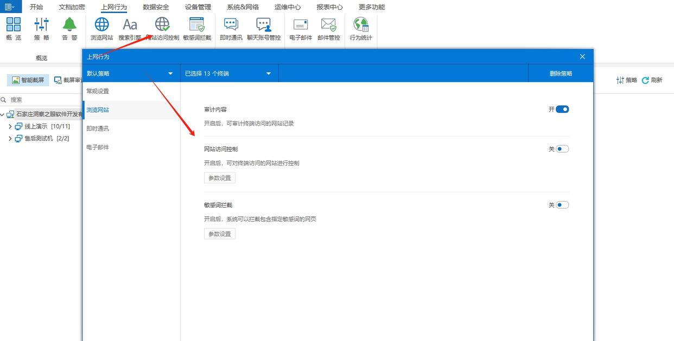Enable the 敏感词拦截 switch

(x=562, y=204)
